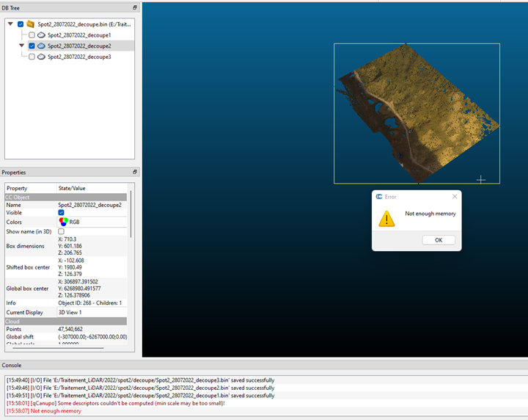Open the Current Display 3D View 1 dropdown
528x420 pixels.
pos(92,312)
